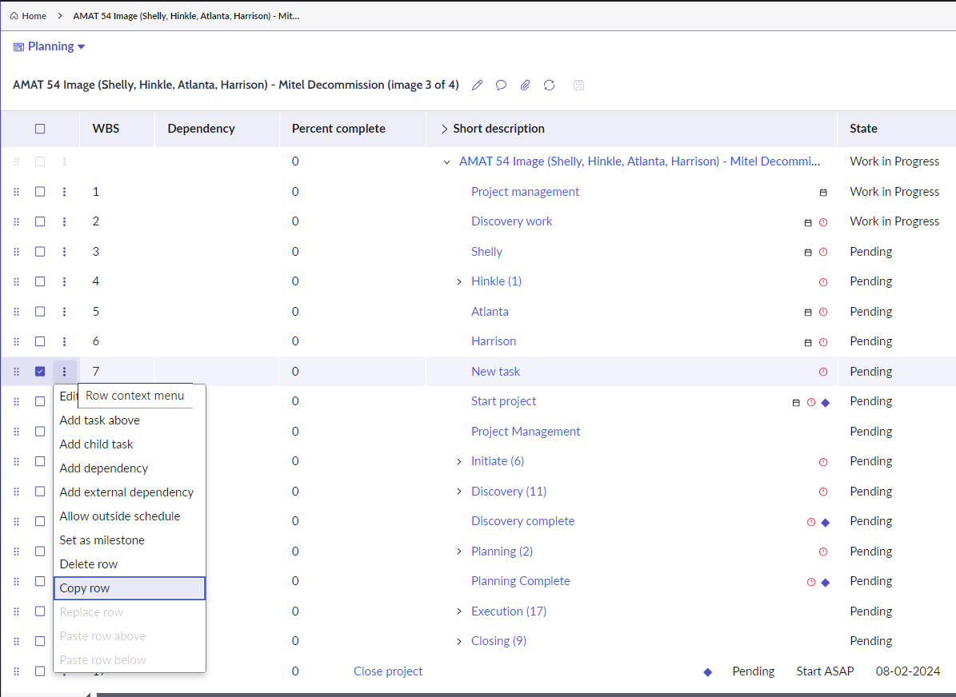The width and height of the screenshot is (956, 697).
Task: Click the pencil icon to edit project title
Action: 477,85
